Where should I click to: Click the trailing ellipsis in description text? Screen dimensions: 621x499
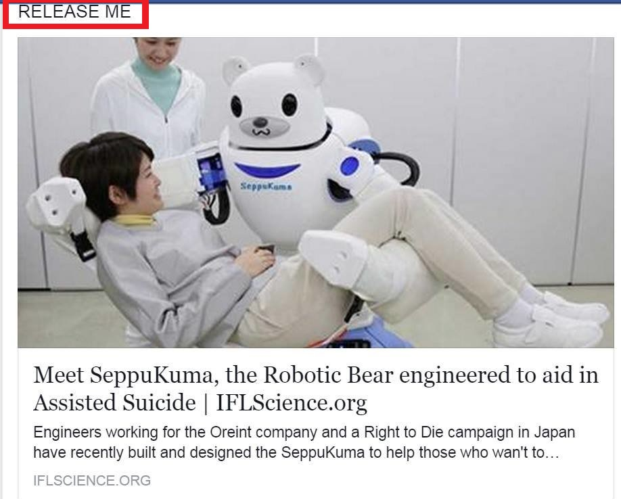click(553, 452)
